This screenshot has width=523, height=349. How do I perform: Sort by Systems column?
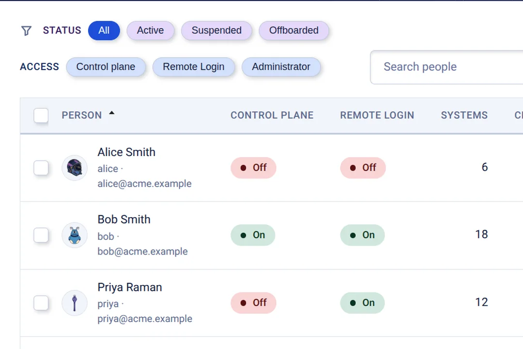tap(464, 115)
